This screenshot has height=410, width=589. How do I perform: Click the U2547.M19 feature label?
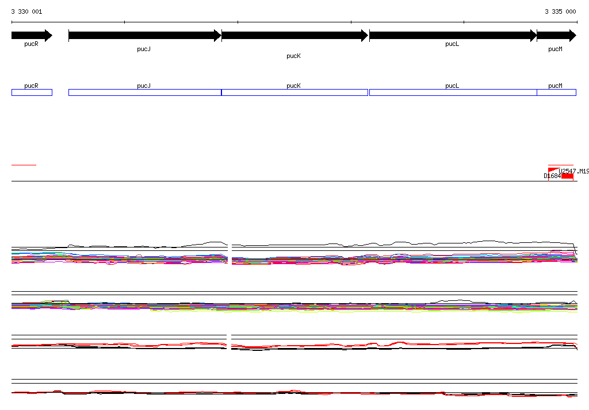click(x=573, y=171)
